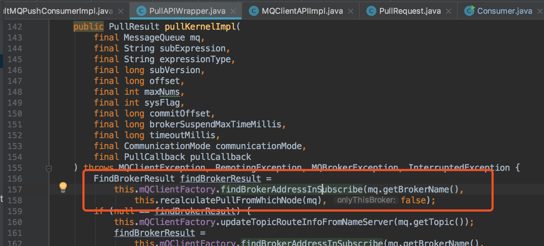
Task: Close the PullAPIWrapper.java tab
Action: [233, 11]
